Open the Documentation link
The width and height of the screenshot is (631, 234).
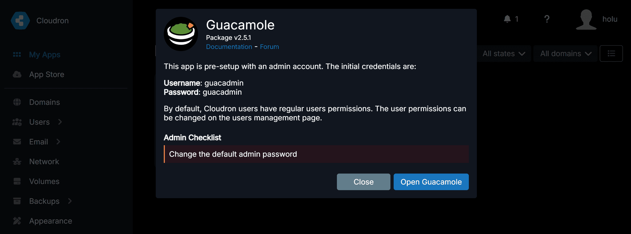coord(229,47)
